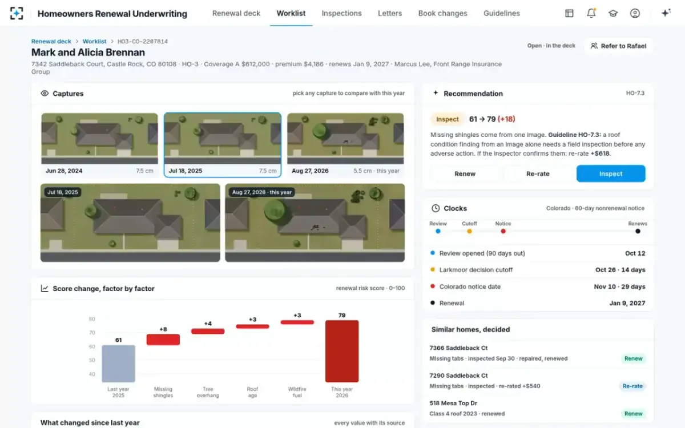The width and height of the screenshot is (685, 428).
Task: Follow the Worklist breadcrumb link
Action: (95, 42)
